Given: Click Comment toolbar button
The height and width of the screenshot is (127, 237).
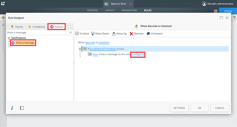Looking at the screenshot, I should [x=154, y=34].
